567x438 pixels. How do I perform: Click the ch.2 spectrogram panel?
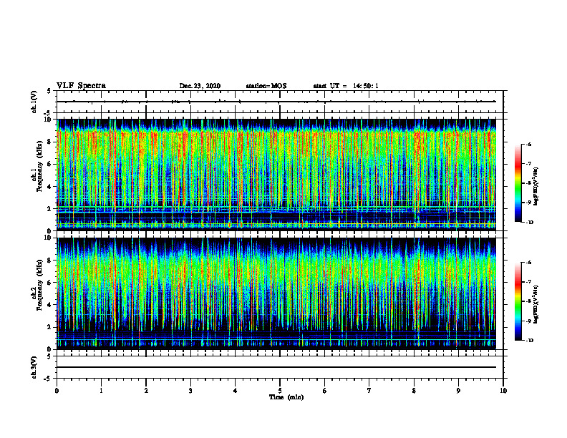(276, 293)
